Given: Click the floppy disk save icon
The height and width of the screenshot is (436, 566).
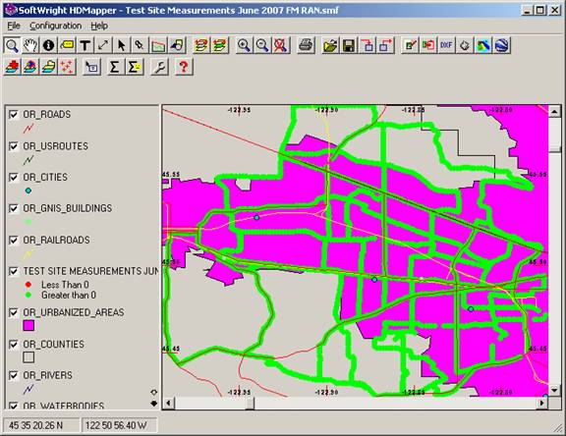Looking at the screenshot, I should pos(349,45).
